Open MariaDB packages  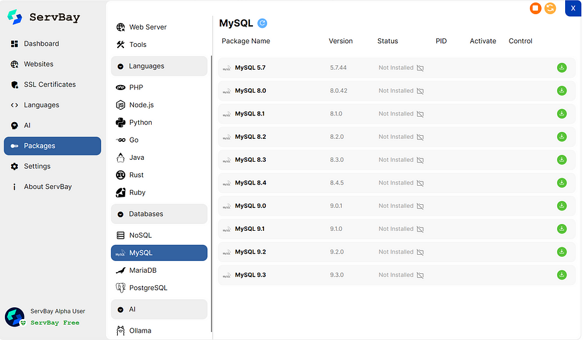coord(159,270)
